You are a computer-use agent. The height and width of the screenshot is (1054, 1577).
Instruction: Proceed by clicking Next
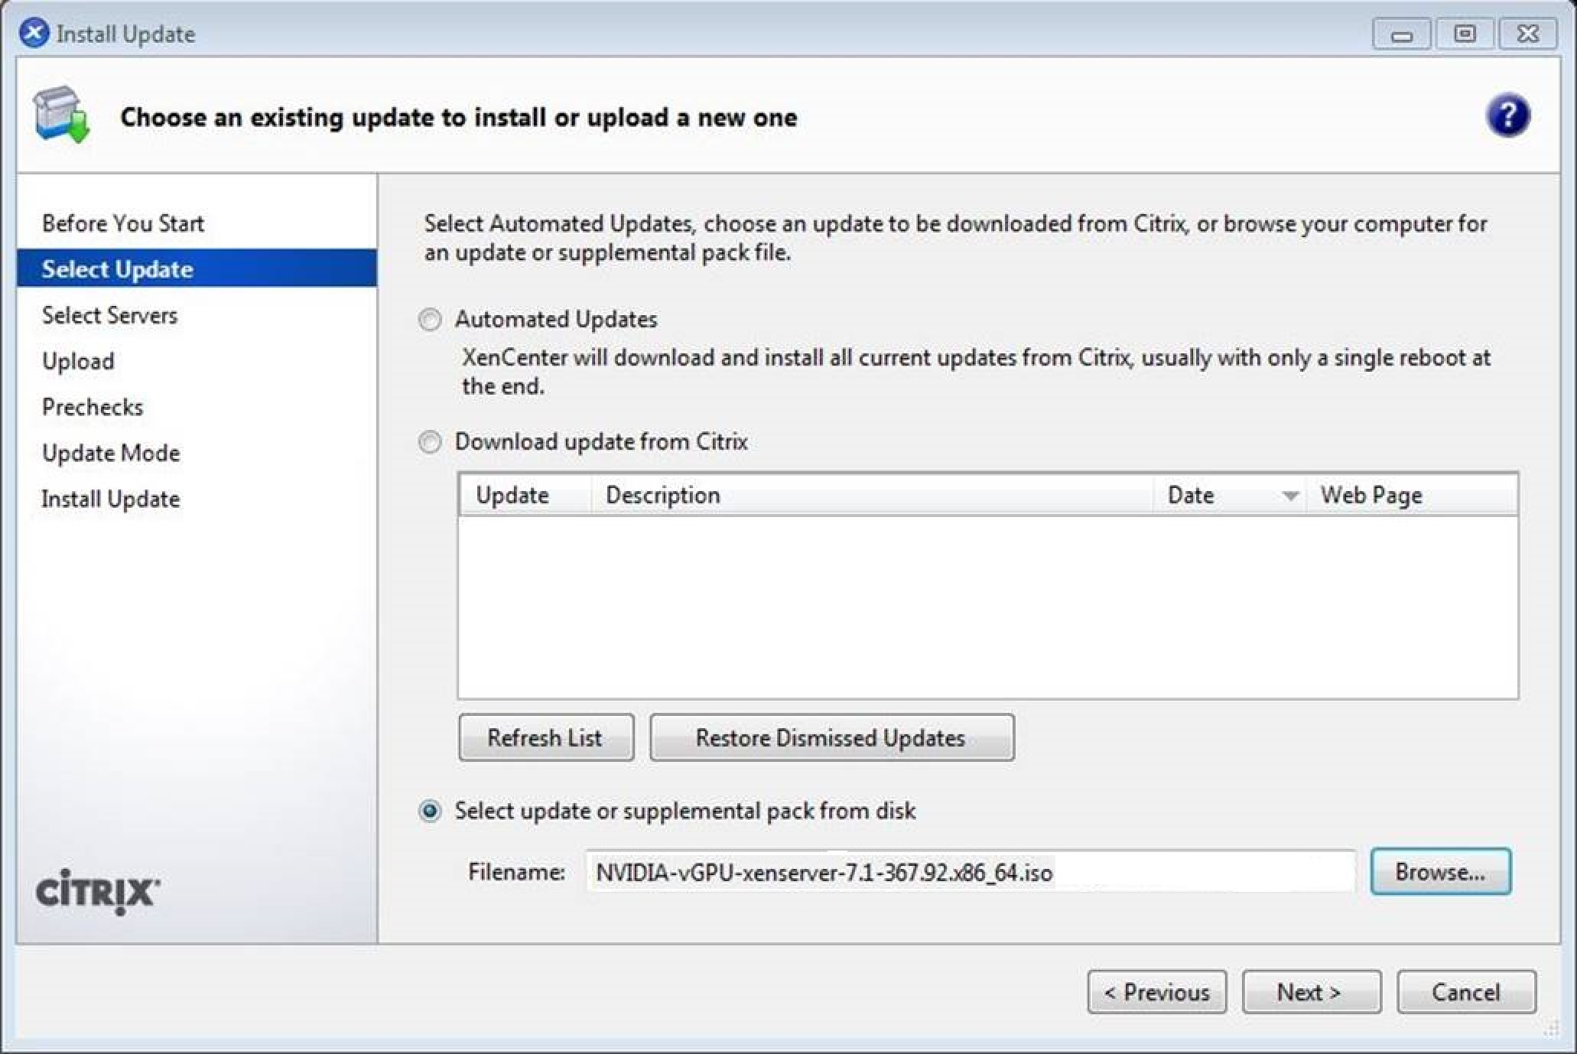(x=1310, y=991)
